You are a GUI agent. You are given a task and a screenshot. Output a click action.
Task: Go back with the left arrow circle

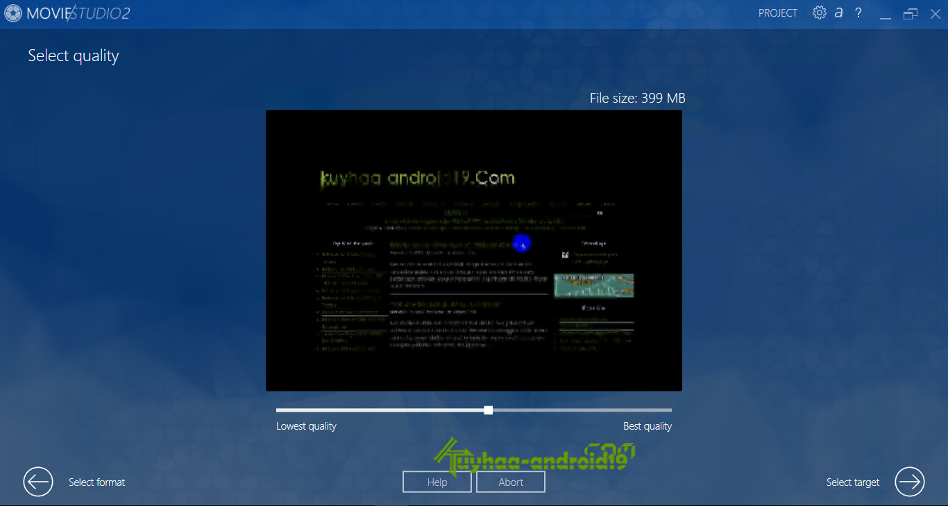point(38,482)
